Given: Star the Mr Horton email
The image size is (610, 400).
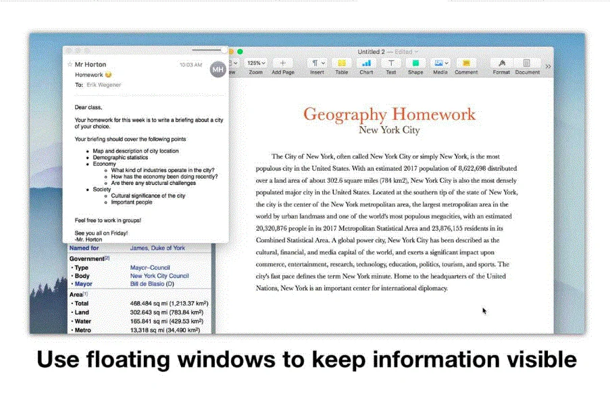Looking at the screenshot, I should [x=70, y=64].
